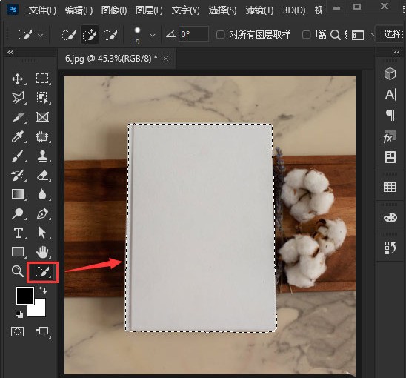Activate the Gradient tool
406x378 pixels.
click(x=18, y=193)
